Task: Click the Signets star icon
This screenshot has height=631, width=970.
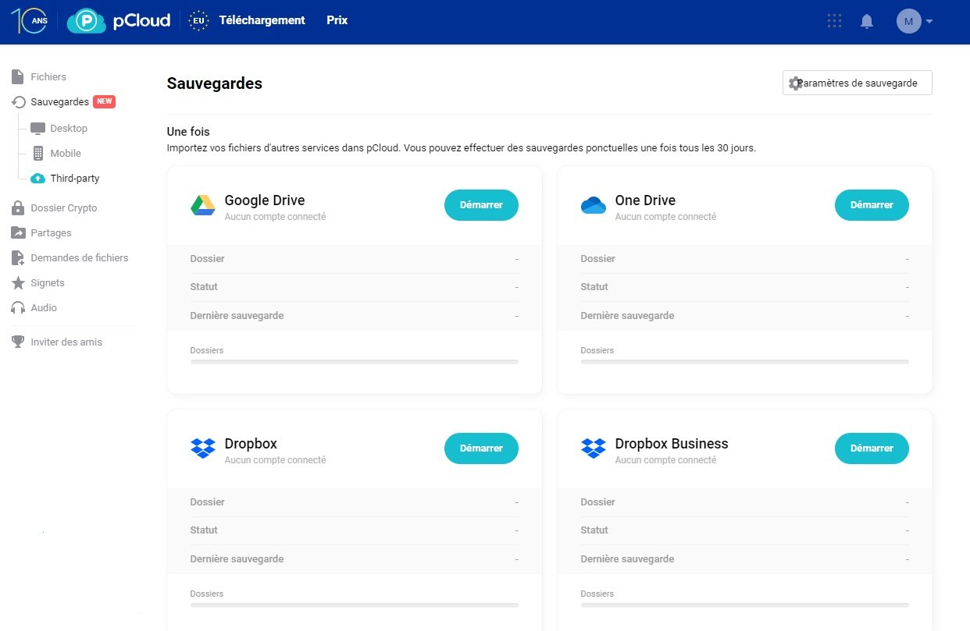Action: (18, 282)
